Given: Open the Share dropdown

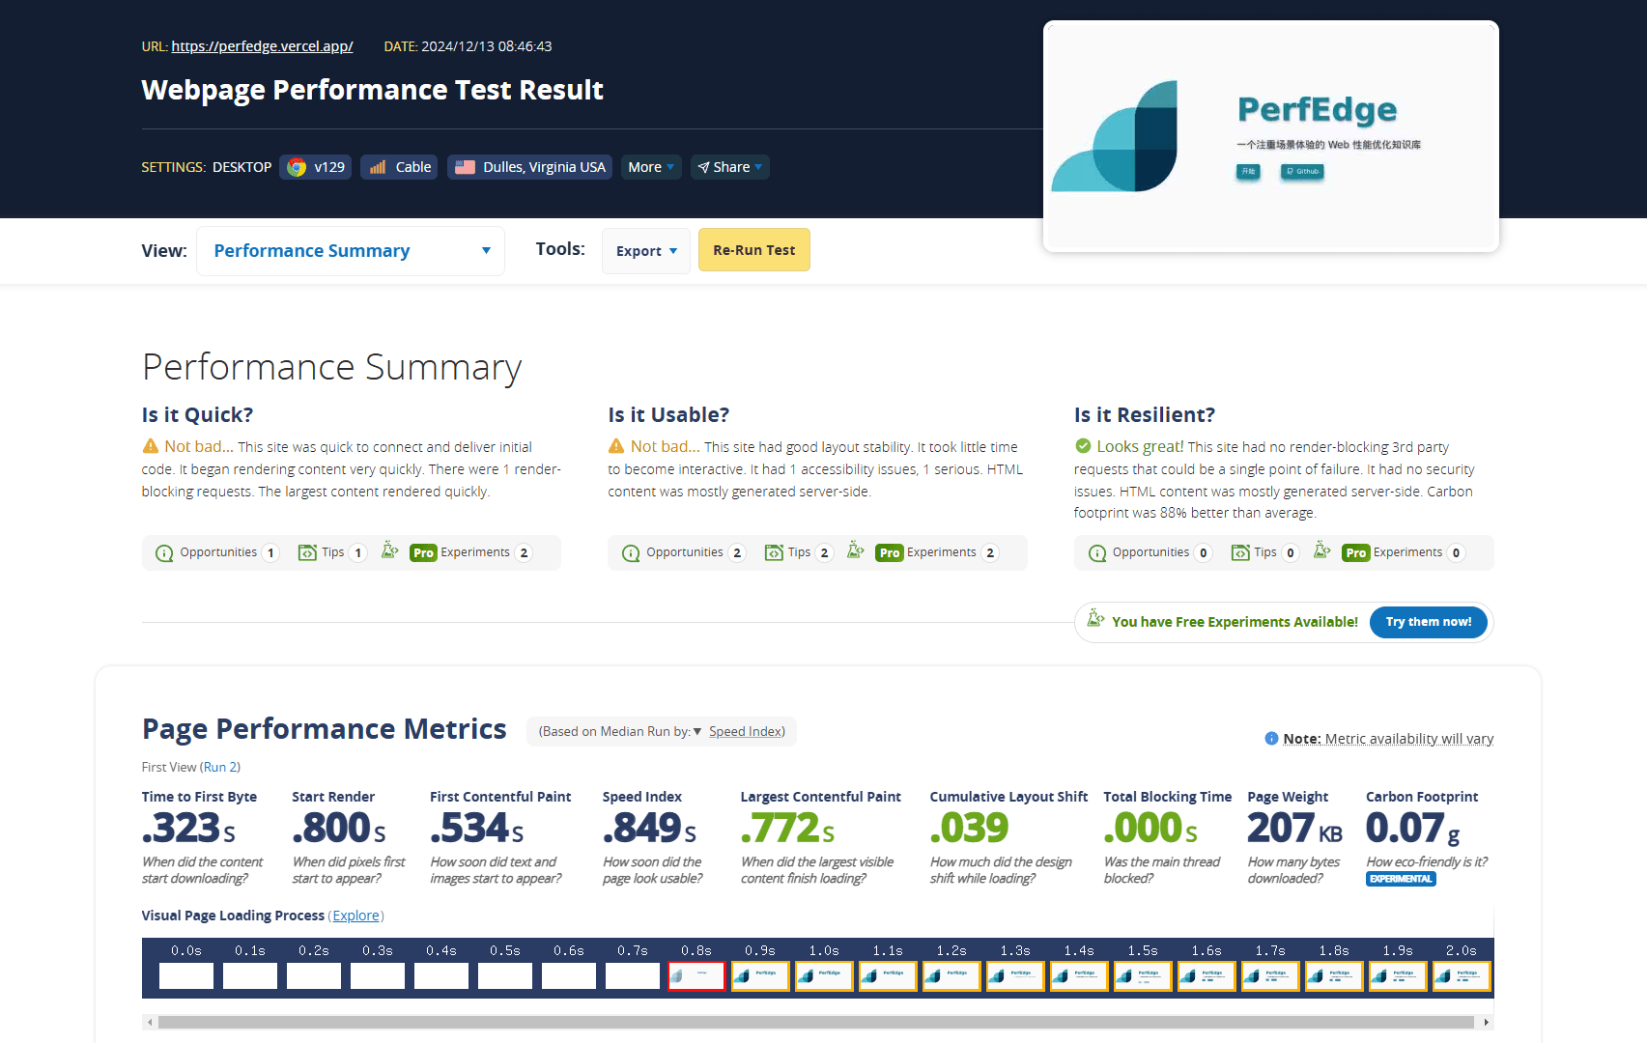Looking at the screenshot, I should (729, 166).
